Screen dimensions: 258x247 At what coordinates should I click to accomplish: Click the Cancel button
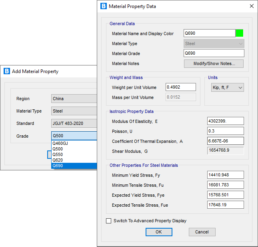click(x=202, y=232)
